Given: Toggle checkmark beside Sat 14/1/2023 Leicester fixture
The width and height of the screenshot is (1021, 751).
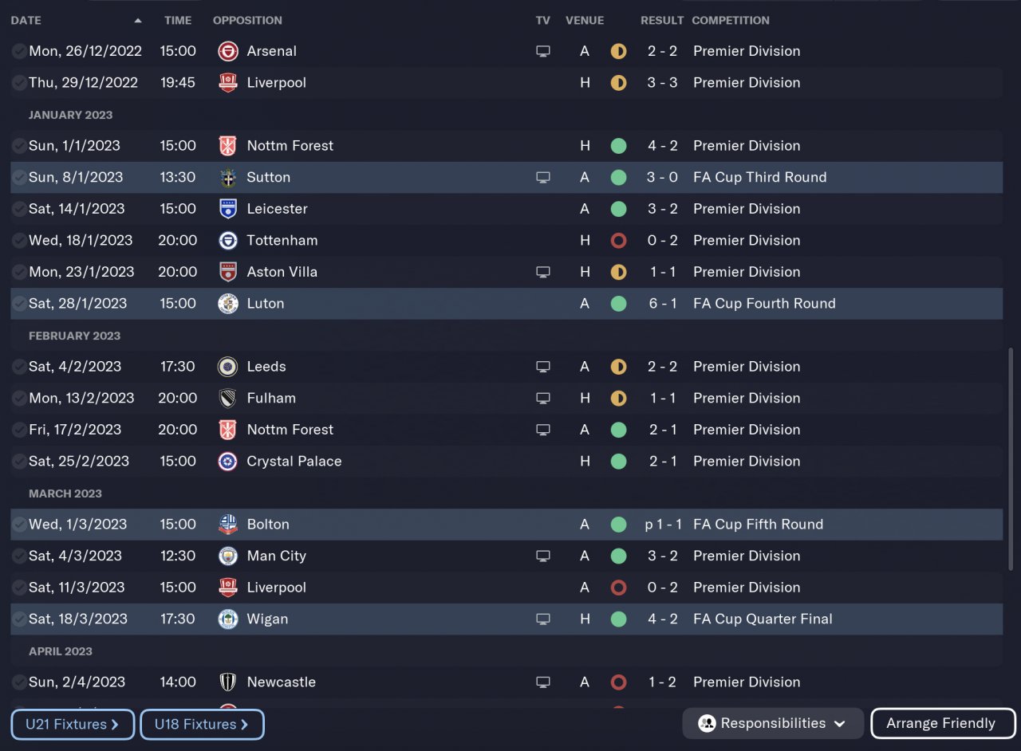Looking at the screenshot, I should [19, 209].
